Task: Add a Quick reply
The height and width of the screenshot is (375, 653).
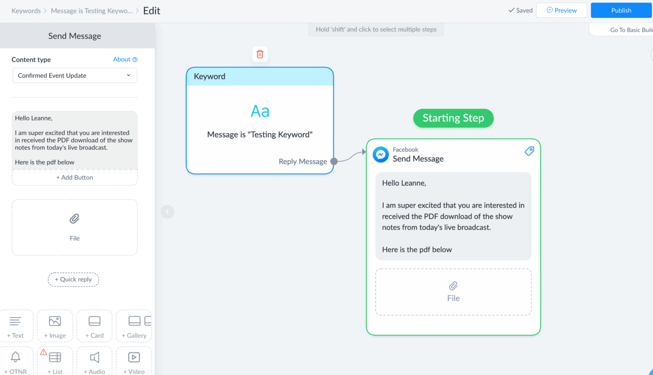Action: coord(73,279)
